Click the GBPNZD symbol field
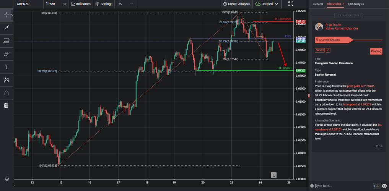Image resolution: width=389 pixels, height=191 pixels. click(x=24, y=4)
